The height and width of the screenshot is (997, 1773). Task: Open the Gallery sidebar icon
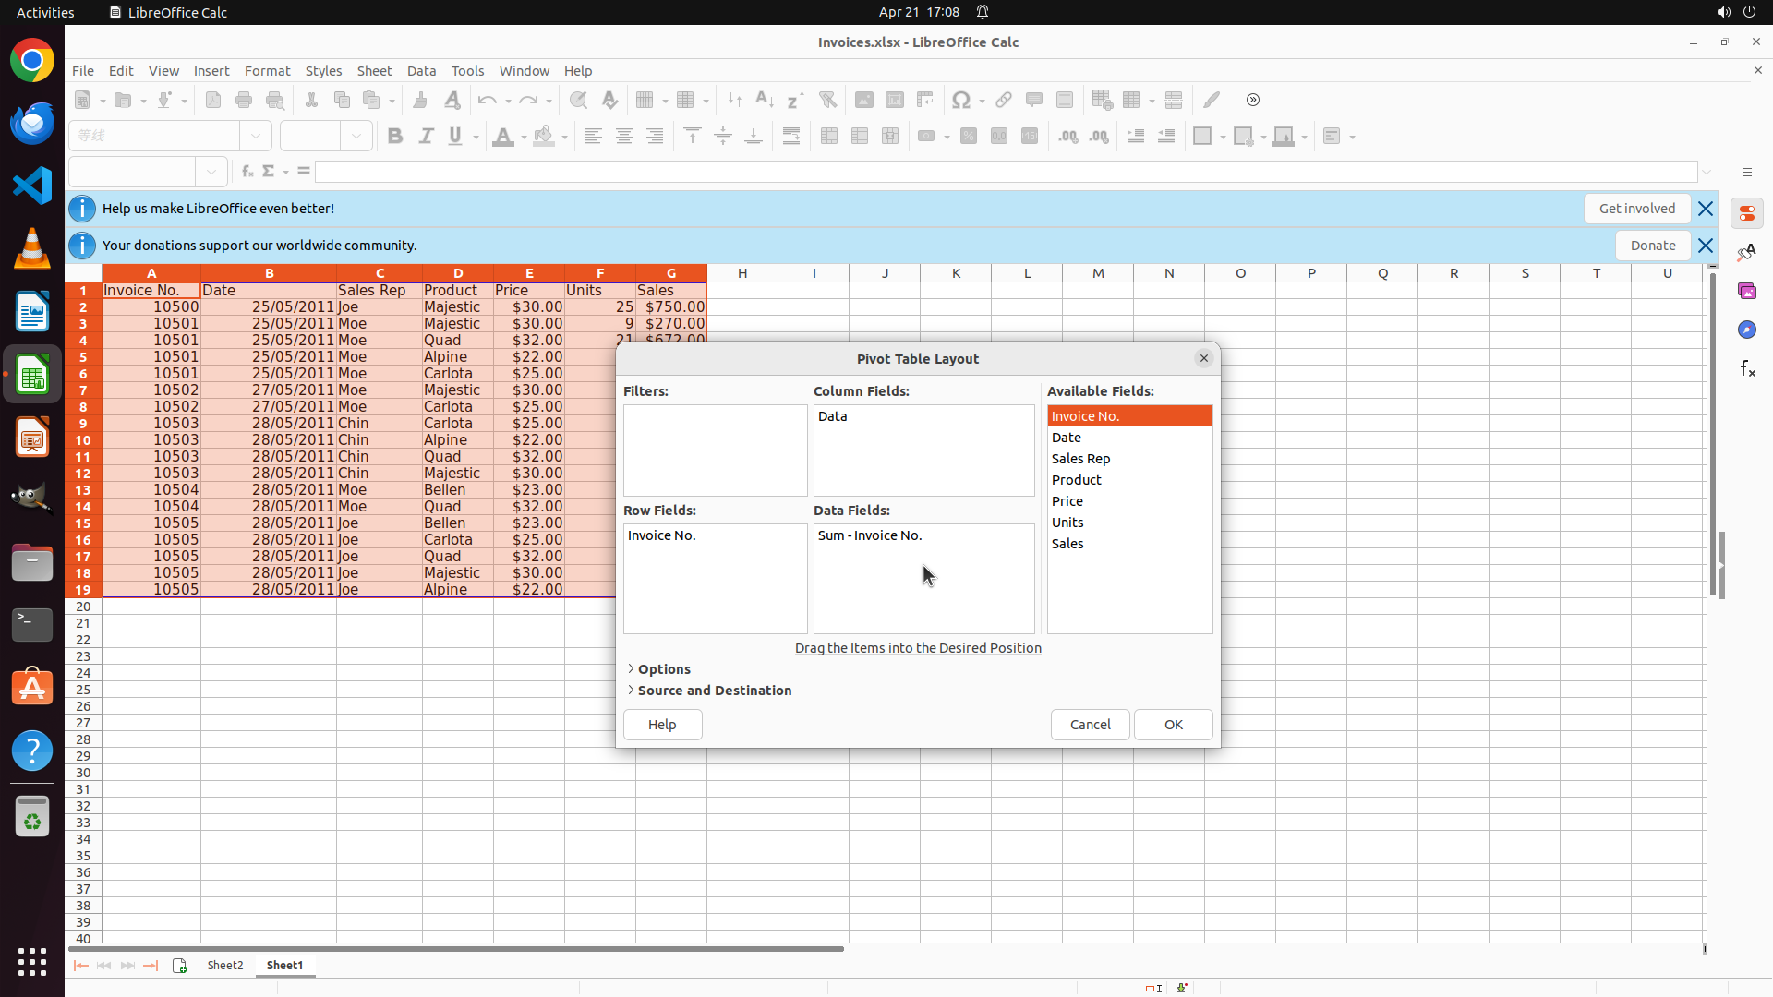(x=1746, y=292)
